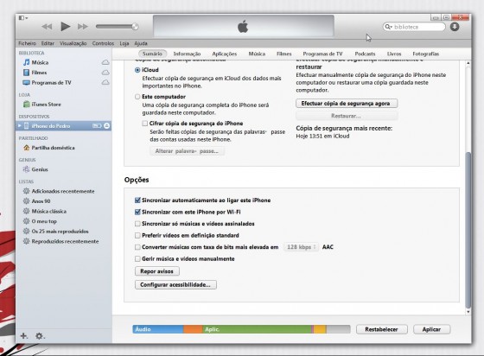484x356 pixels.
Task: Click the volume slider knob
Action: (x=135, y=27)
